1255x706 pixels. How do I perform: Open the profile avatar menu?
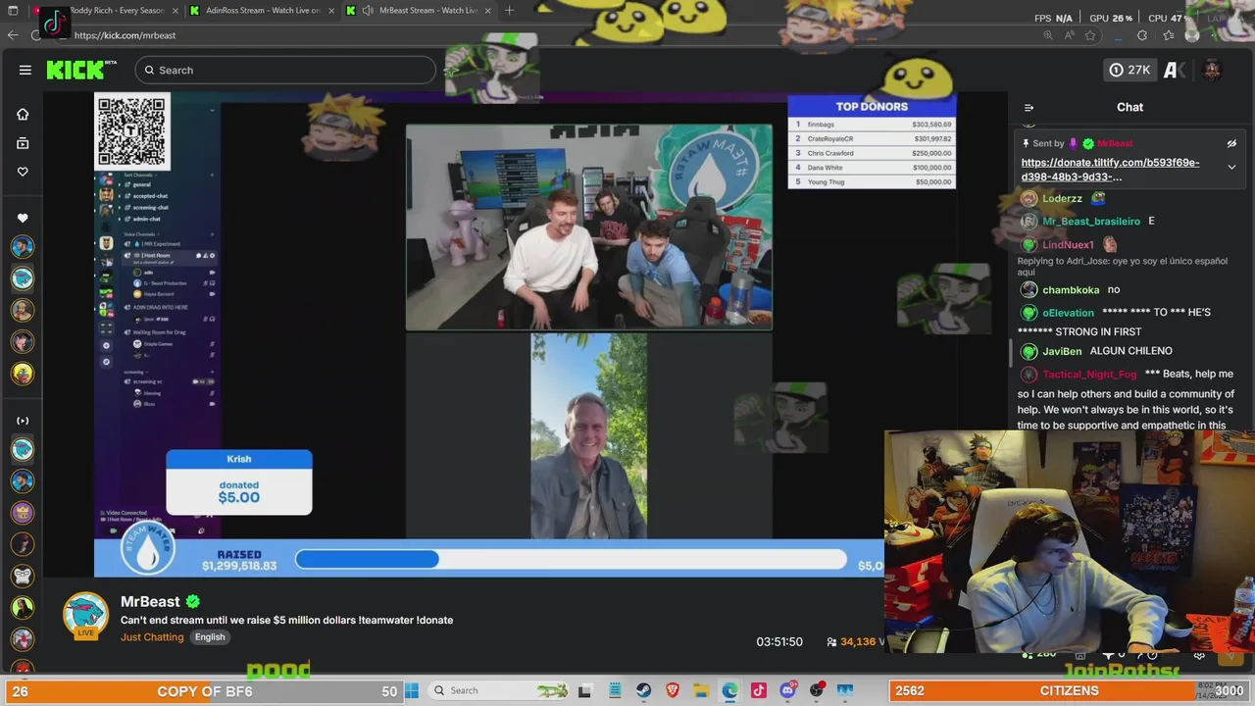coord(1212,70)
